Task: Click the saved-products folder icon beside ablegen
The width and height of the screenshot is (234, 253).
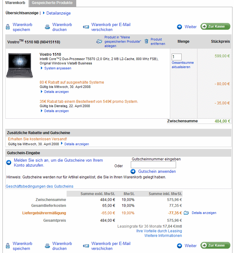Action: coord(99,41)
